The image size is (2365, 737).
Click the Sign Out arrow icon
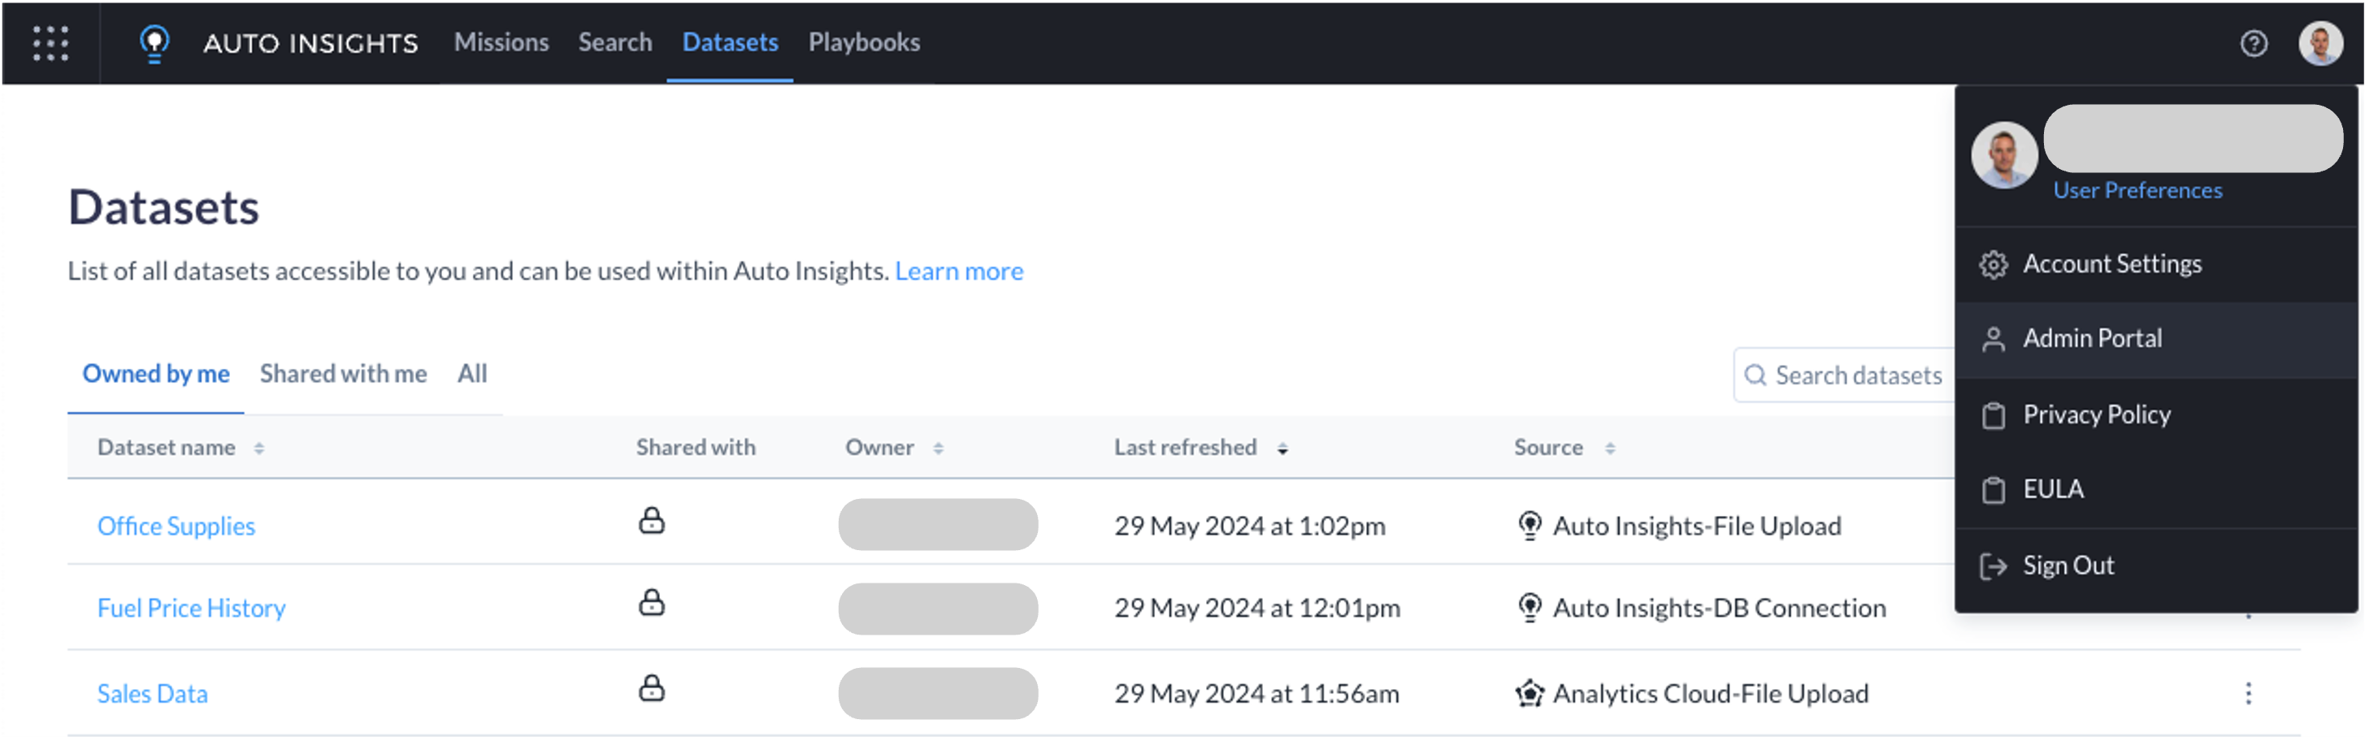(1993, 566)
